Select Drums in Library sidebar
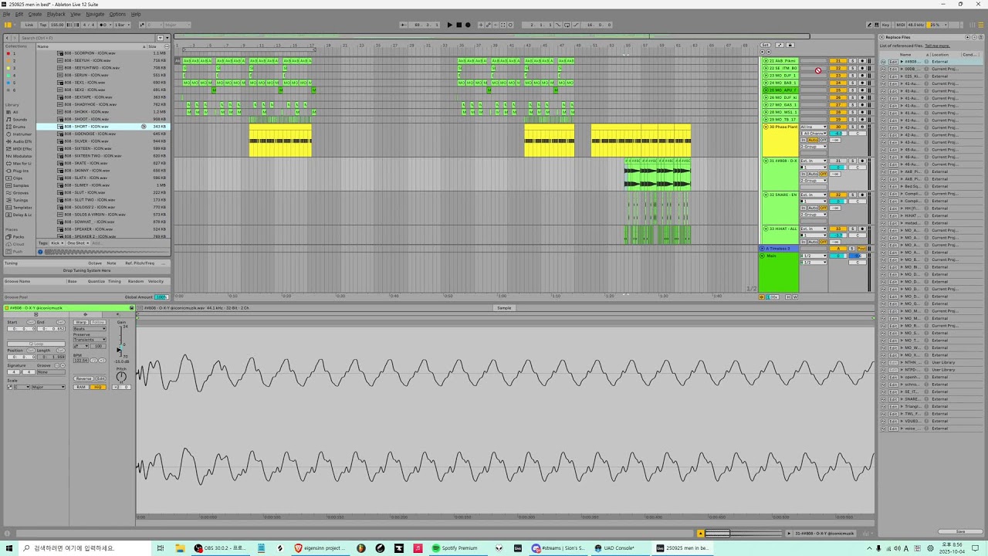This screenshot has height=556, width=988. [19, 127]
